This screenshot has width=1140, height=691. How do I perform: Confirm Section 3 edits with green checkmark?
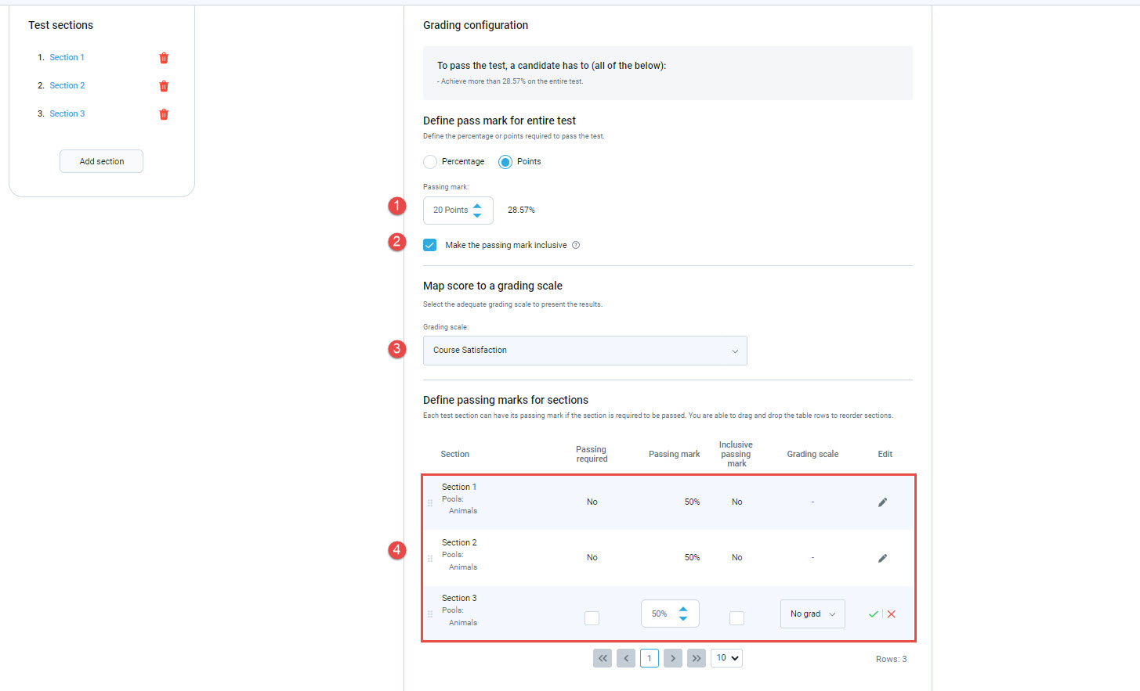873,614
